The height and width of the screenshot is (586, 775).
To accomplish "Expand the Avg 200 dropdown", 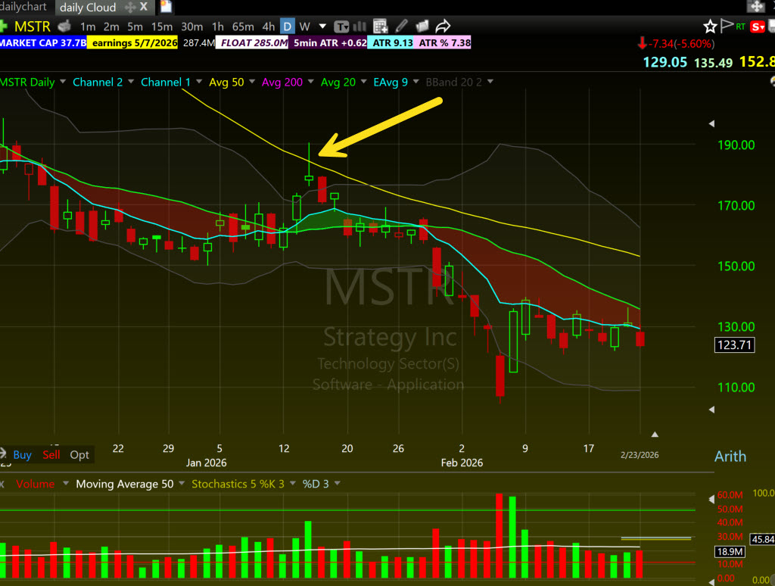I will tap(311, 82).
